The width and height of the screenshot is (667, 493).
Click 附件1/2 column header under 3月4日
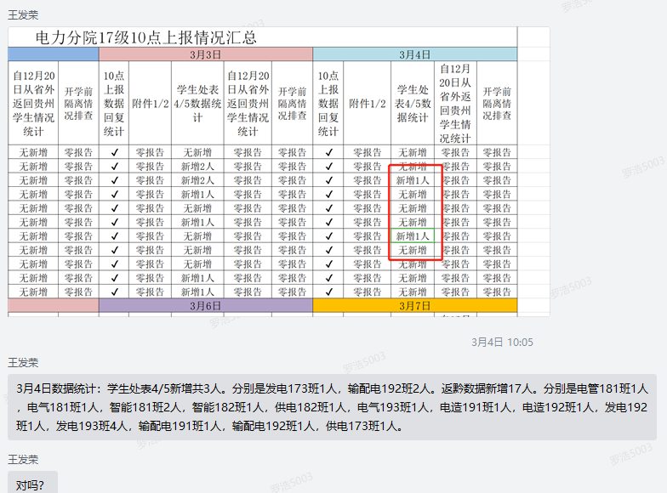pos(368,104)
